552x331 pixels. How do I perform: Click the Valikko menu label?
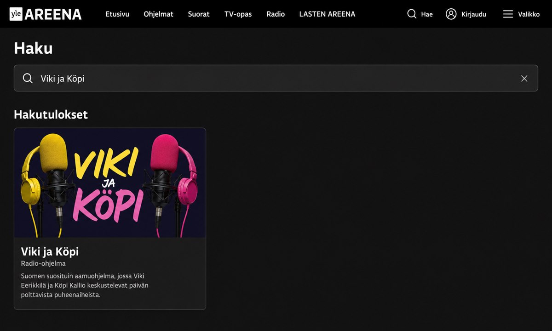click(529, 14)
